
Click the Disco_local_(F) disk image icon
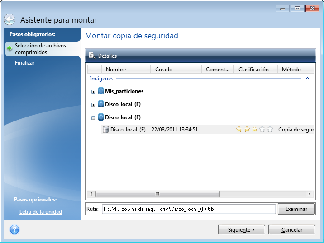(x=106, y=130)
